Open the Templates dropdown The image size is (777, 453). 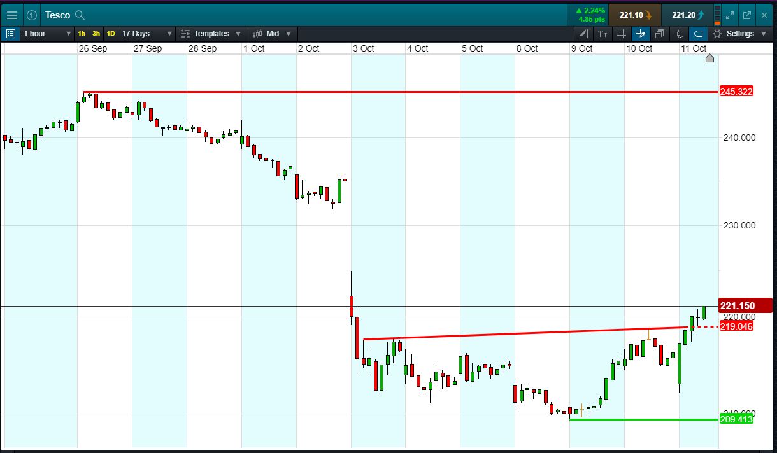pos(211,33)
